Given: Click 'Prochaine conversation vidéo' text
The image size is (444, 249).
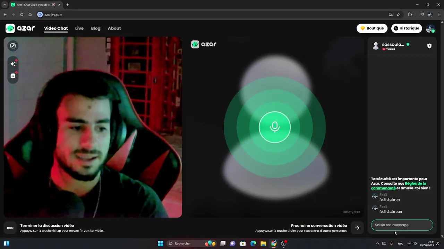Looking at the screenshot, I should [319, 225].
